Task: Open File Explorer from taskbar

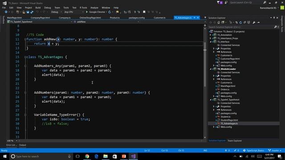Action: click(x=106, y=156)
